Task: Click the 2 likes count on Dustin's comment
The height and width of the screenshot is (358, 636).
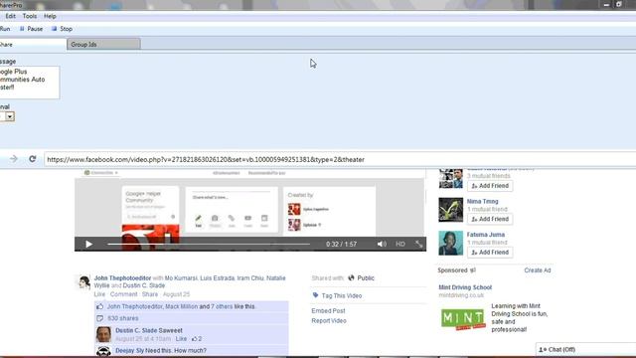Action: click(197, 338)
